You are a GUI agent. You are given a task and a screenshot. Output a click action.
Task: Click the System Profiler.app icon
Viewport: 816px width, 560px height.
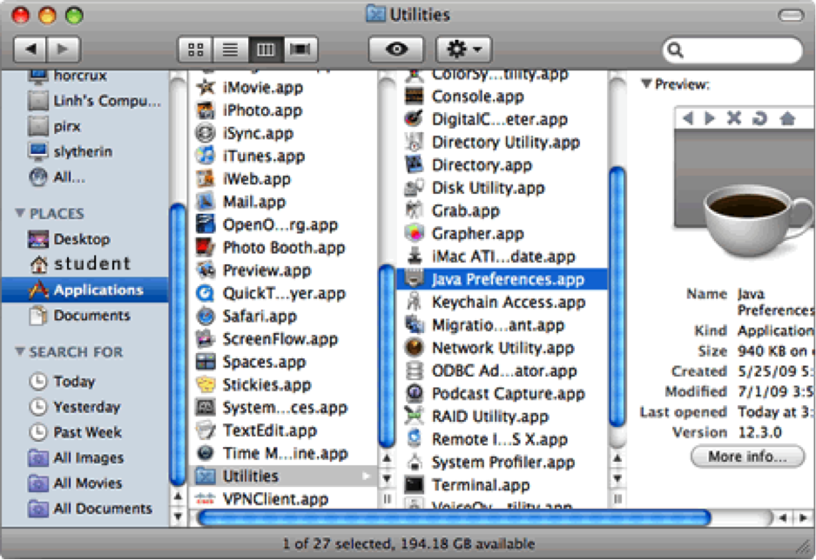[415, 462]
